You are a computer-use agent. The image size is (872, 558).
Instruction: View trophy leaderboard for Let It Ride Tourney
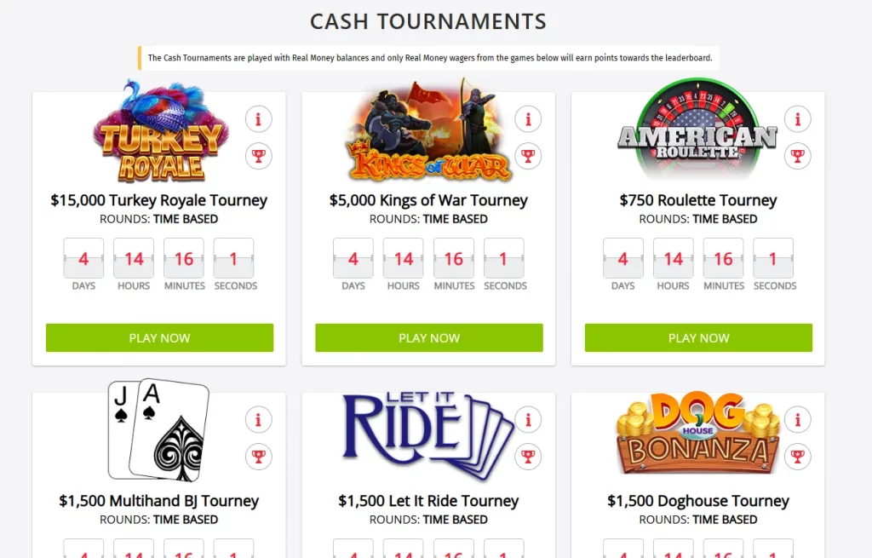pyautogui.click(x=528, y=457)
